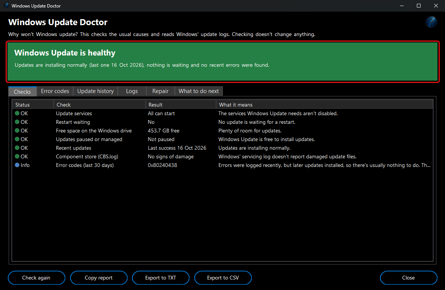Image resolution: width=445 pixels, height=290 pixels.
Task: Click the 453.7 GB free result
Action: [164, 131]
